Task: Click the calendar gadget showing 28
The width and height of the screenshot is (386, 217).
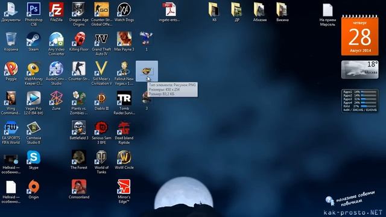Action: click(360, 35)
